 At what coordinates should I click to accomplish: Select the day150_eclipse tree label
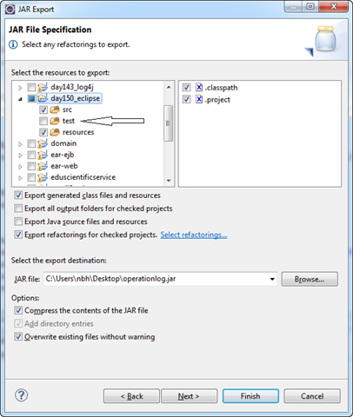[x=76, y=98]
